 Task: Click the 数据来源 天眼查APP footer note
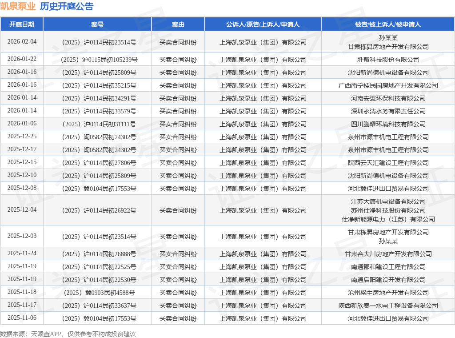pos(68,334)
